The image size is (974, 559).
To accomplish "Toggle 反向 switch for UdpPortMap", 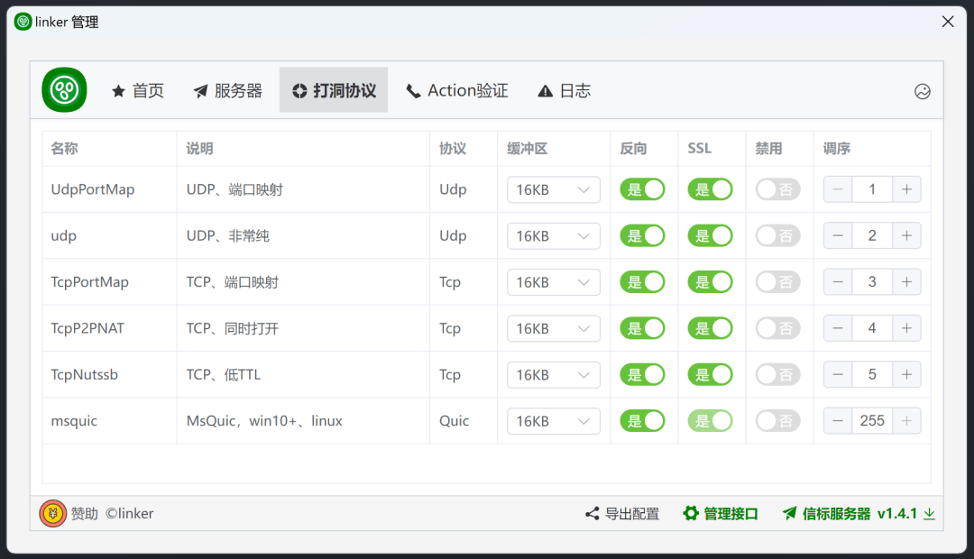I will (642, 189).
